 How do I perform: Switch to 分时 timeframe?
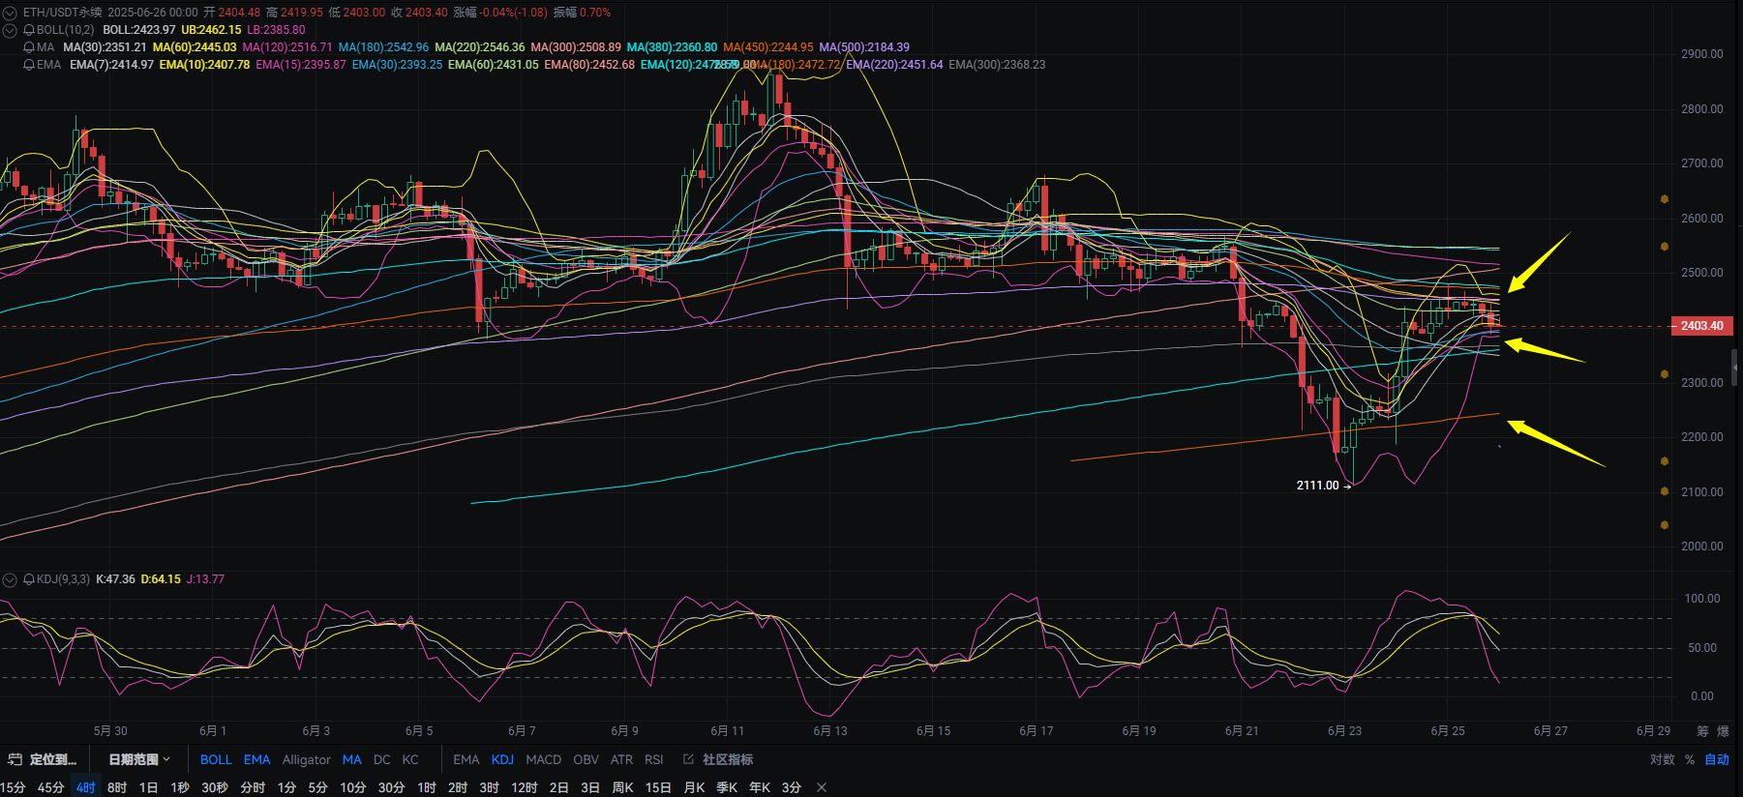(253, 787)
